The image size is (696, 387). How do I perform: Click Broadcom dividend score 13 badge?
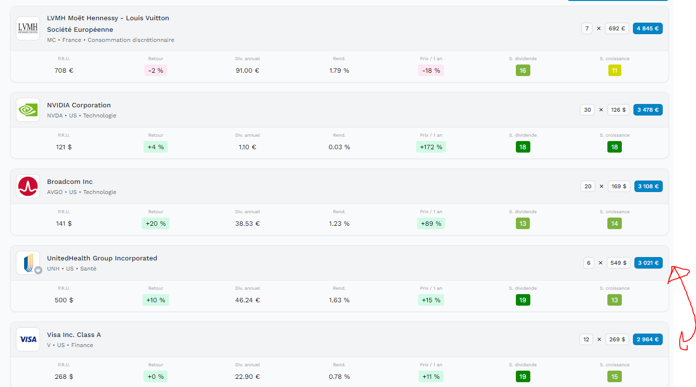click(x=523, y=223)
